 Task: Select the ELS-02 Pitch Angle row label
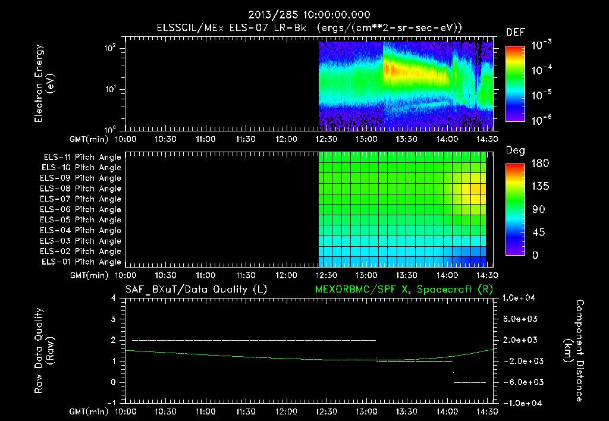[x=81, y=252]
